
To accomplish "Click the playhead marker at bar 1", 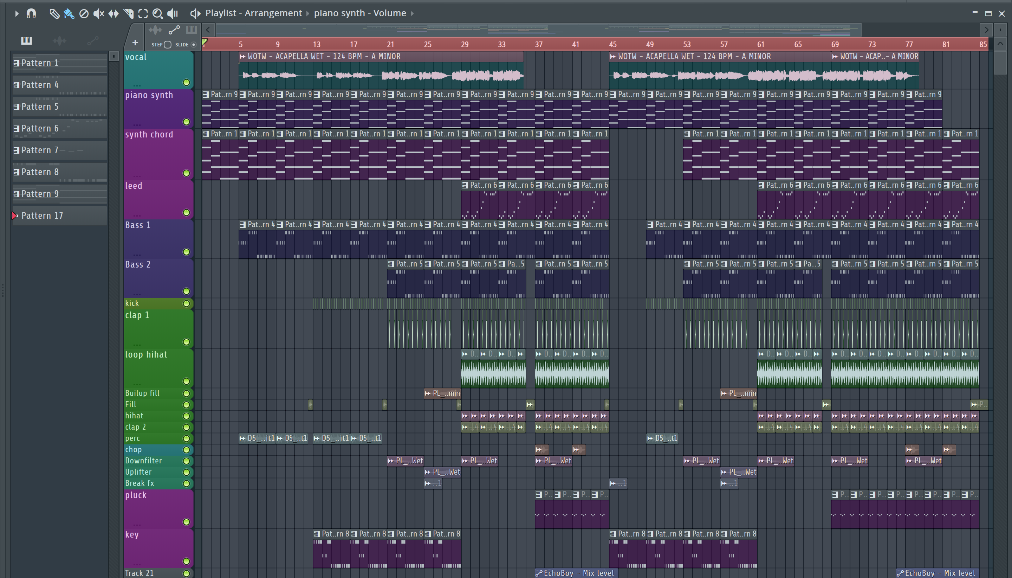I will coord(204,42).
